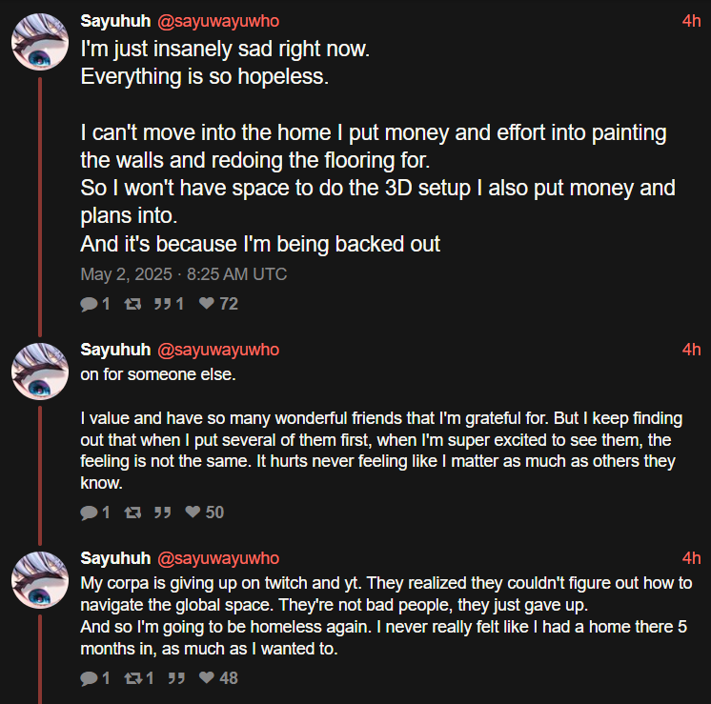This screenshot has width=711, height=704.
Task: Quote the third post about corpa
Action: [x=175, y=678]
